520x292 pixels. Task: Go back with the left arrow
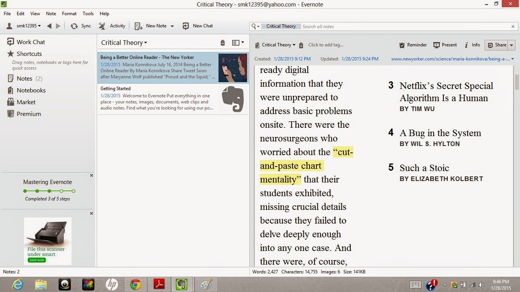(x=49, y=26)
